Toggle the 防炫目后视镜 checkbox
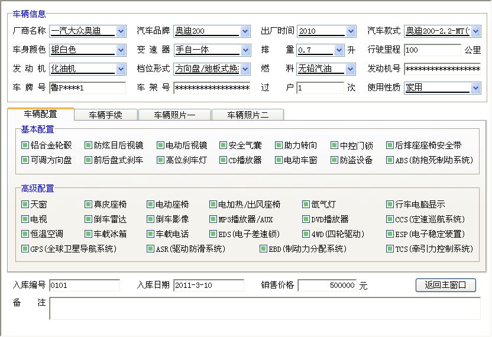This screenshot has height=337, width=492. click(x=88, y=145)
